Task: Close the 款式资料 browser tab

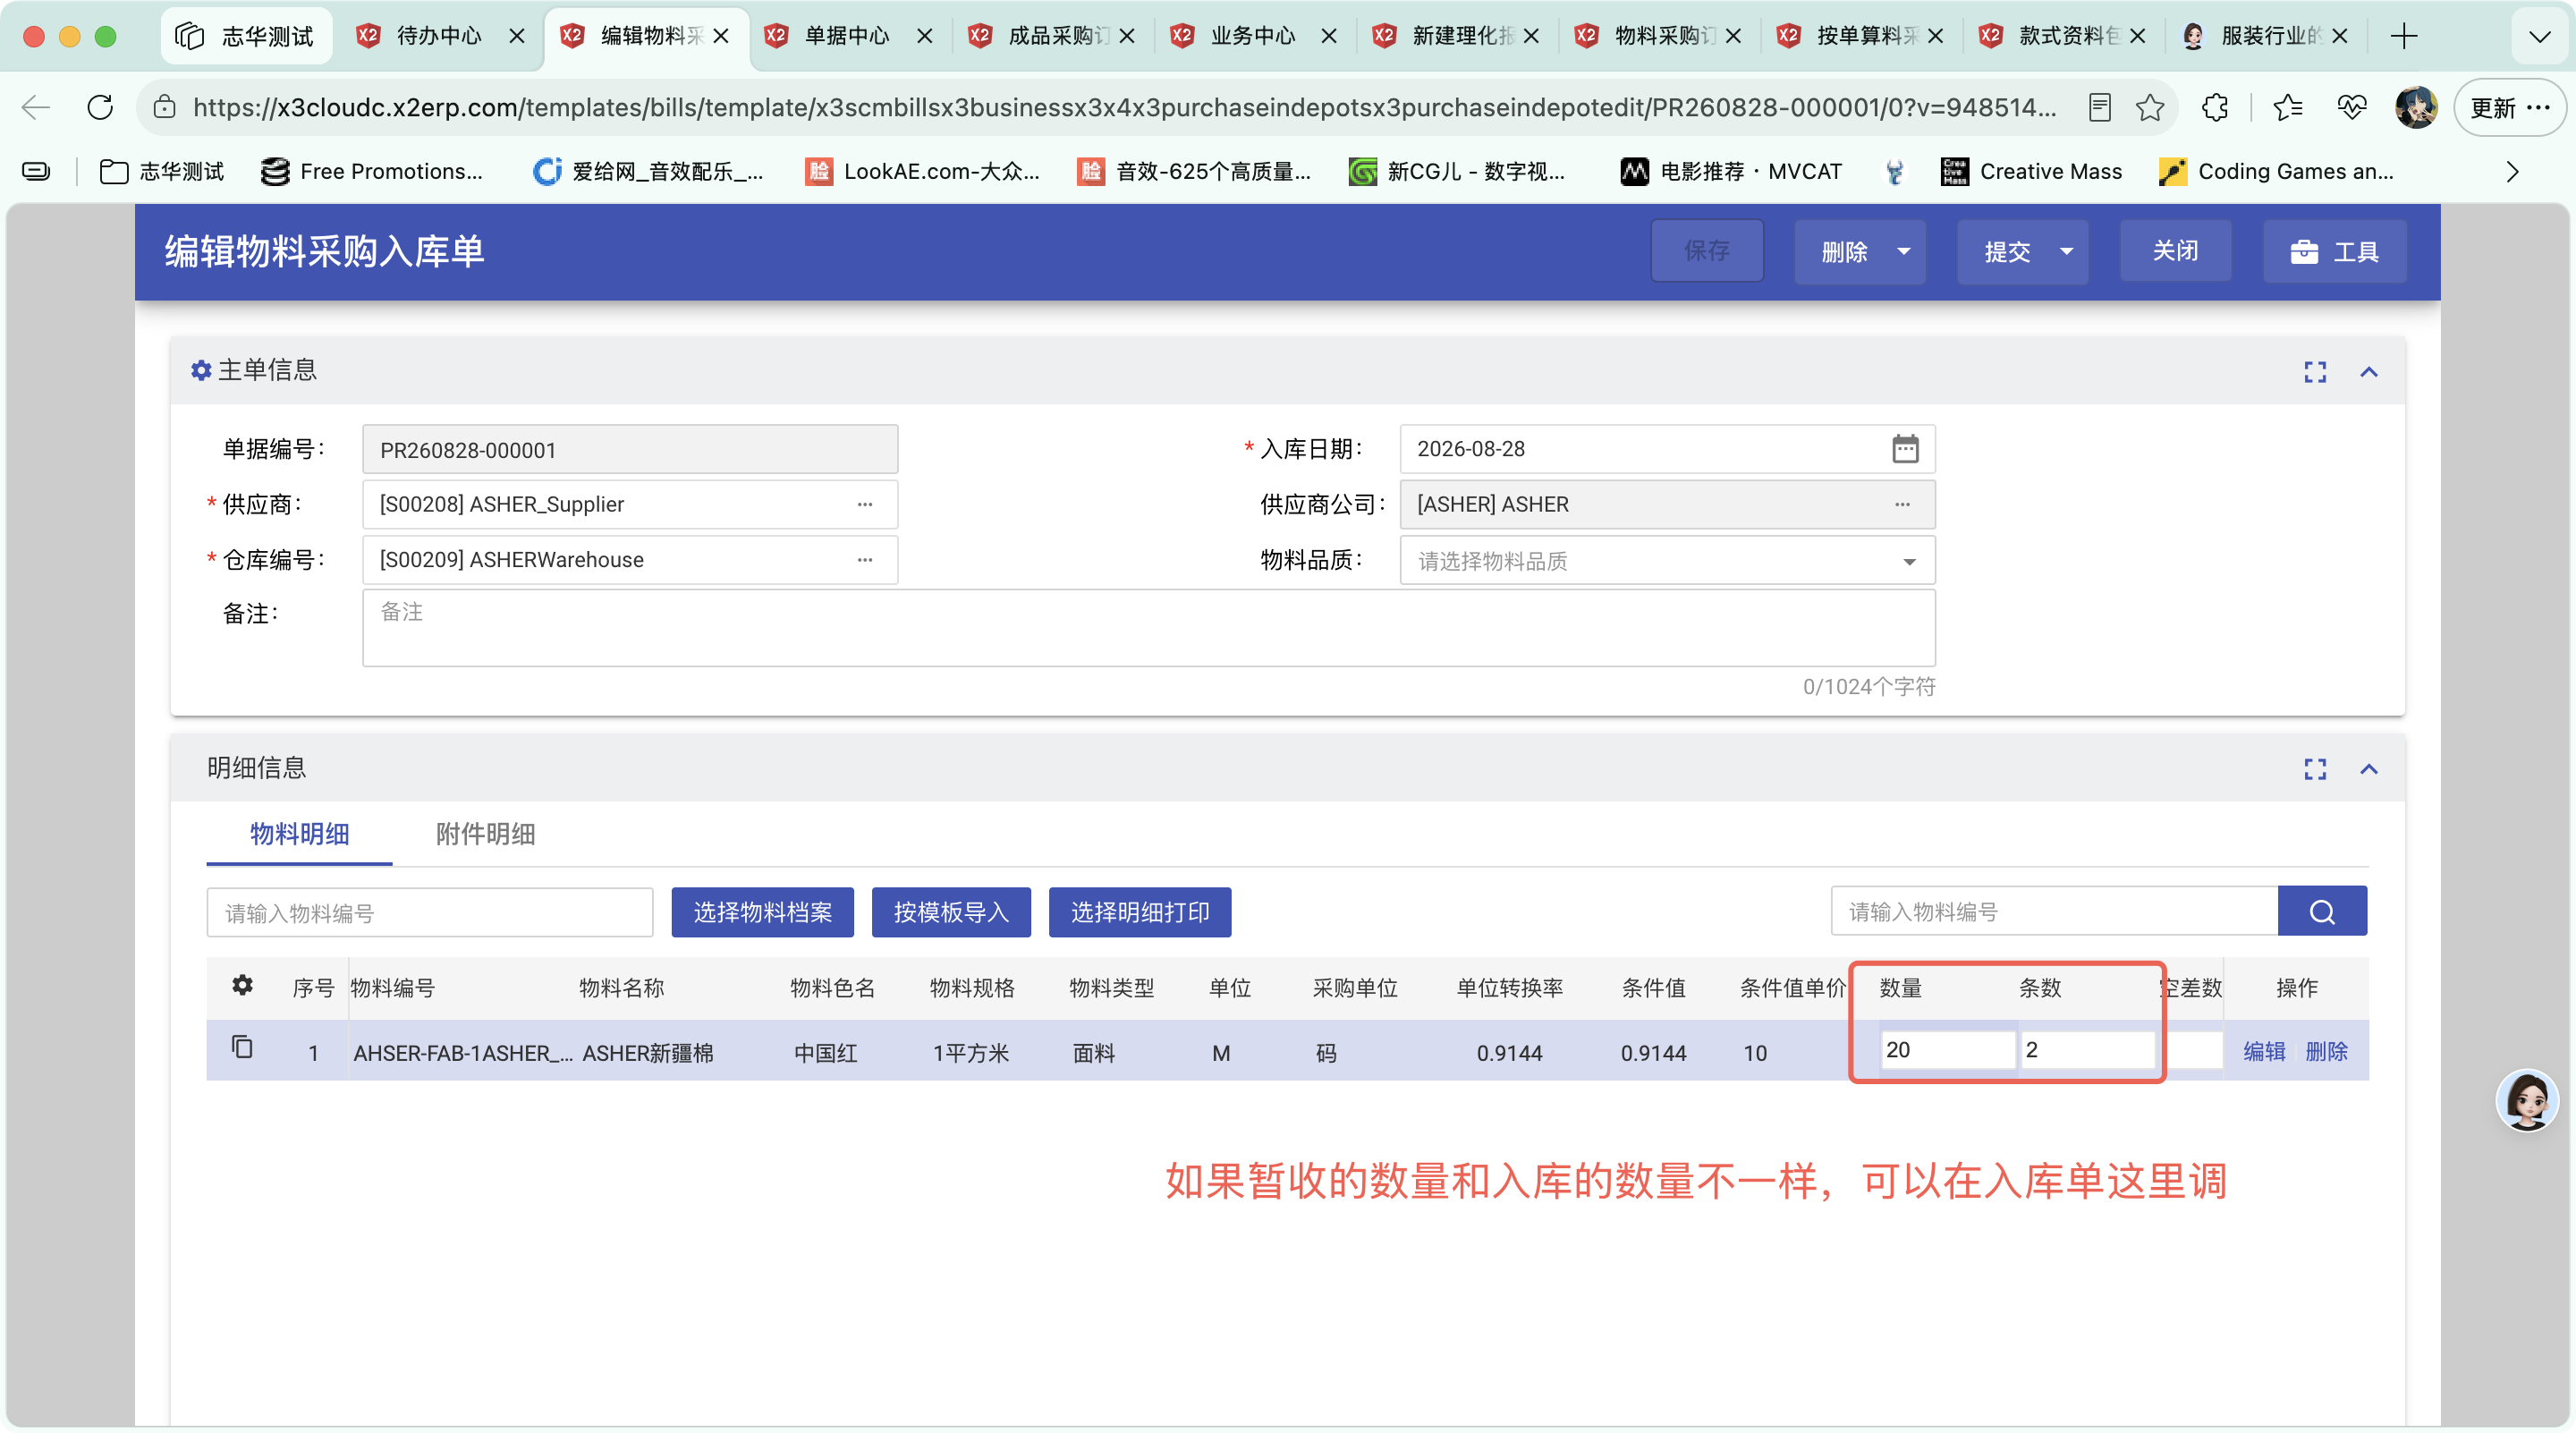Action: (x=2137, y=36)
